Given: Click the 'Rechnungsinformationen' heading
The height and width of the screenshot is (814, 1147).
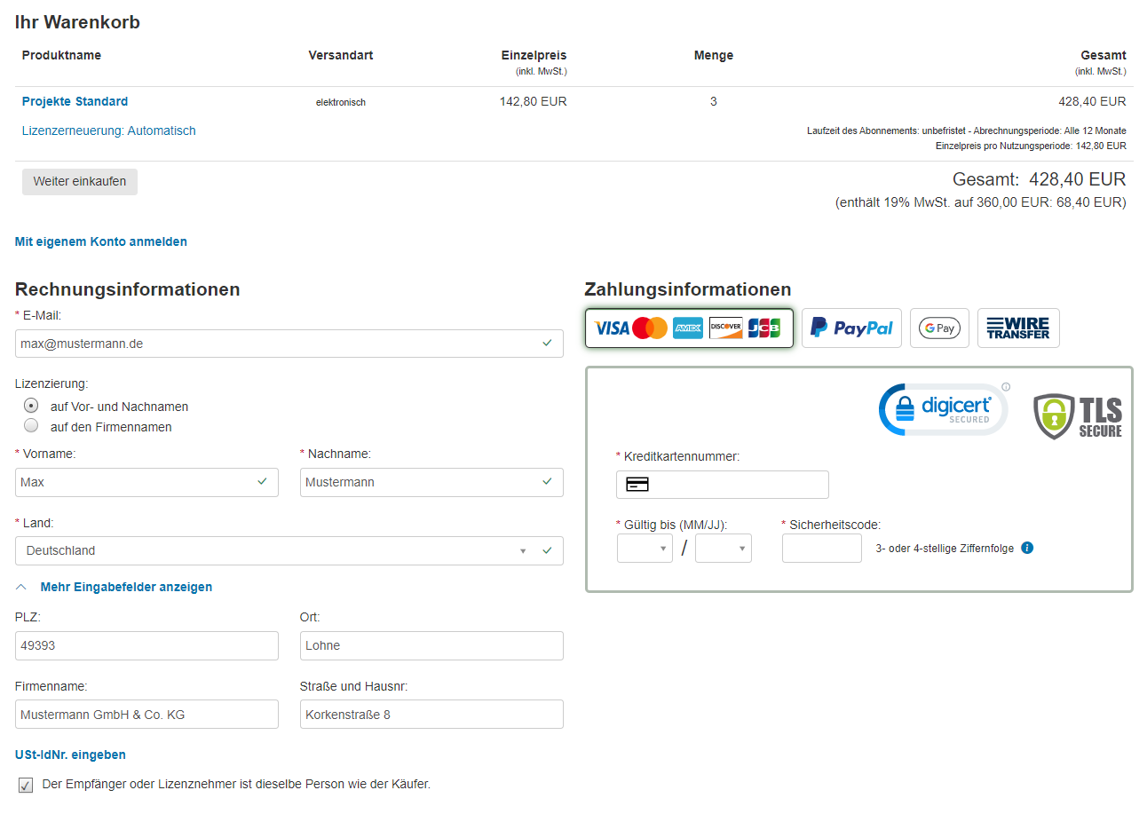Looking at the screenshot, I should (128, 289).
